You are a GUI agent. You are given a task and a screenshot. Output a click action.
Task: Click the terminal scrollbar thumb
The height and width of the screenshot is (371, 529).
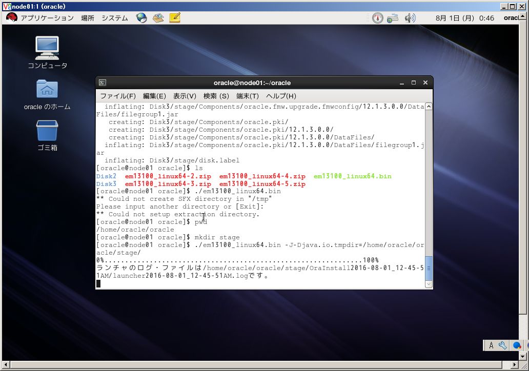coord(429,269)
